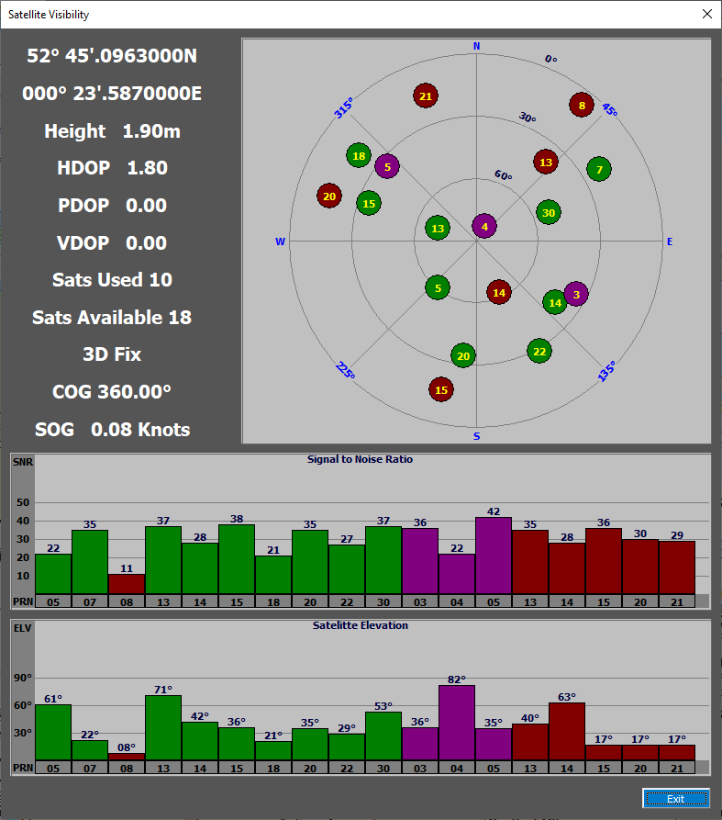
Task: Select green satellite 22 on sky plot
Action: (x=539, y=351)
